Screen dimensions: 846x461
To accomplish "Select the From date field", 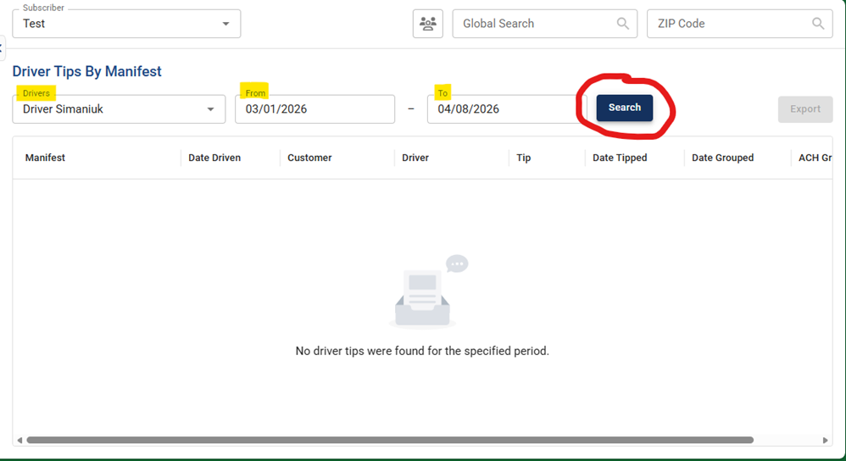I will pyautogui.click(x=314, y=109).
